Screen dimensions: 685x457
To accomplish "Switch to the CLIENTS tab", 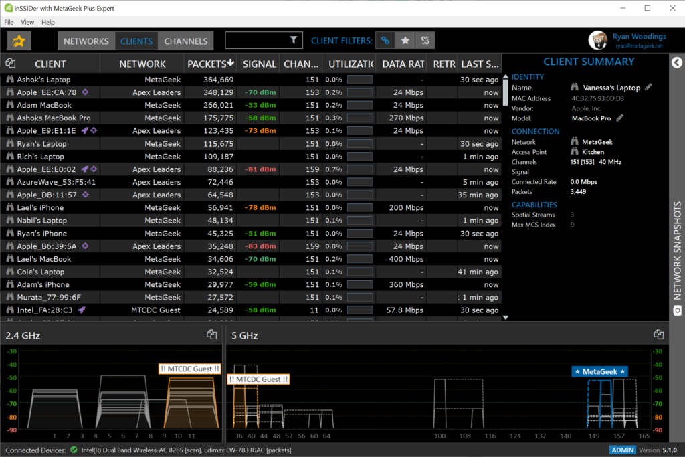I will (136, 41).
